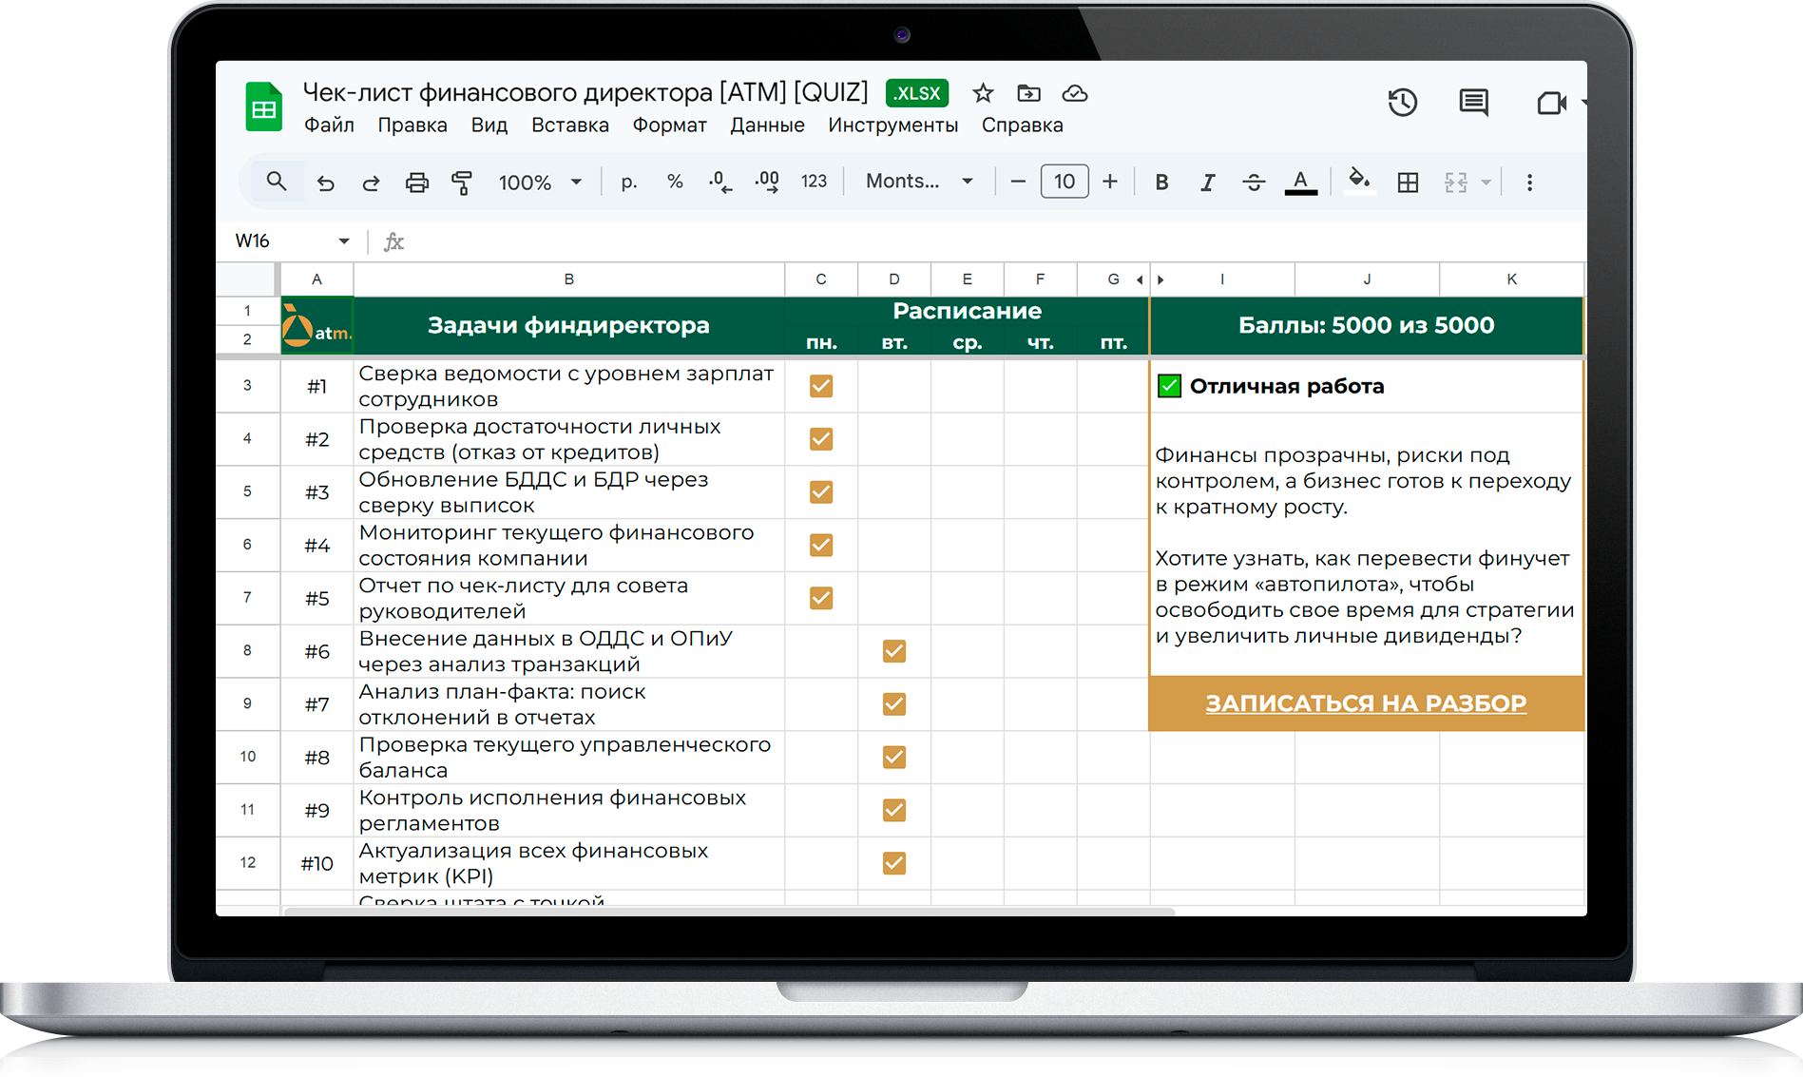Open the W16 name box dropdown
Viewport: 1803px width, 1077px height.
click(343, 241)
